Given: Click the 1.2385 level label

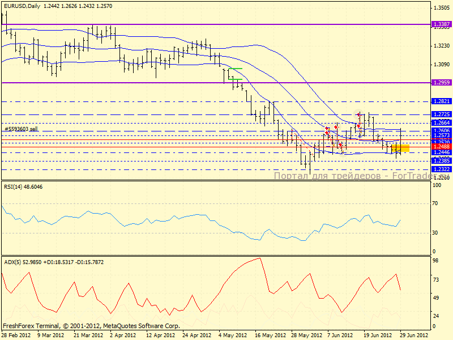Looking at the screenshot, I should pyautogui.click(x=441, y=160).
